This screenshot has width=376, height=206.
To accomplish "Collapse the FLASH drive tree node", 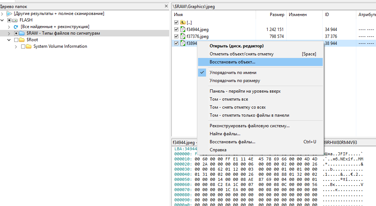I will [3, 20].
